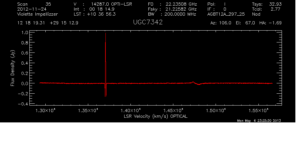Click the BW 200.0000 MHz value
Image resolution: width=301 pixels, height=153 pixels.
[x=180, y=14]
